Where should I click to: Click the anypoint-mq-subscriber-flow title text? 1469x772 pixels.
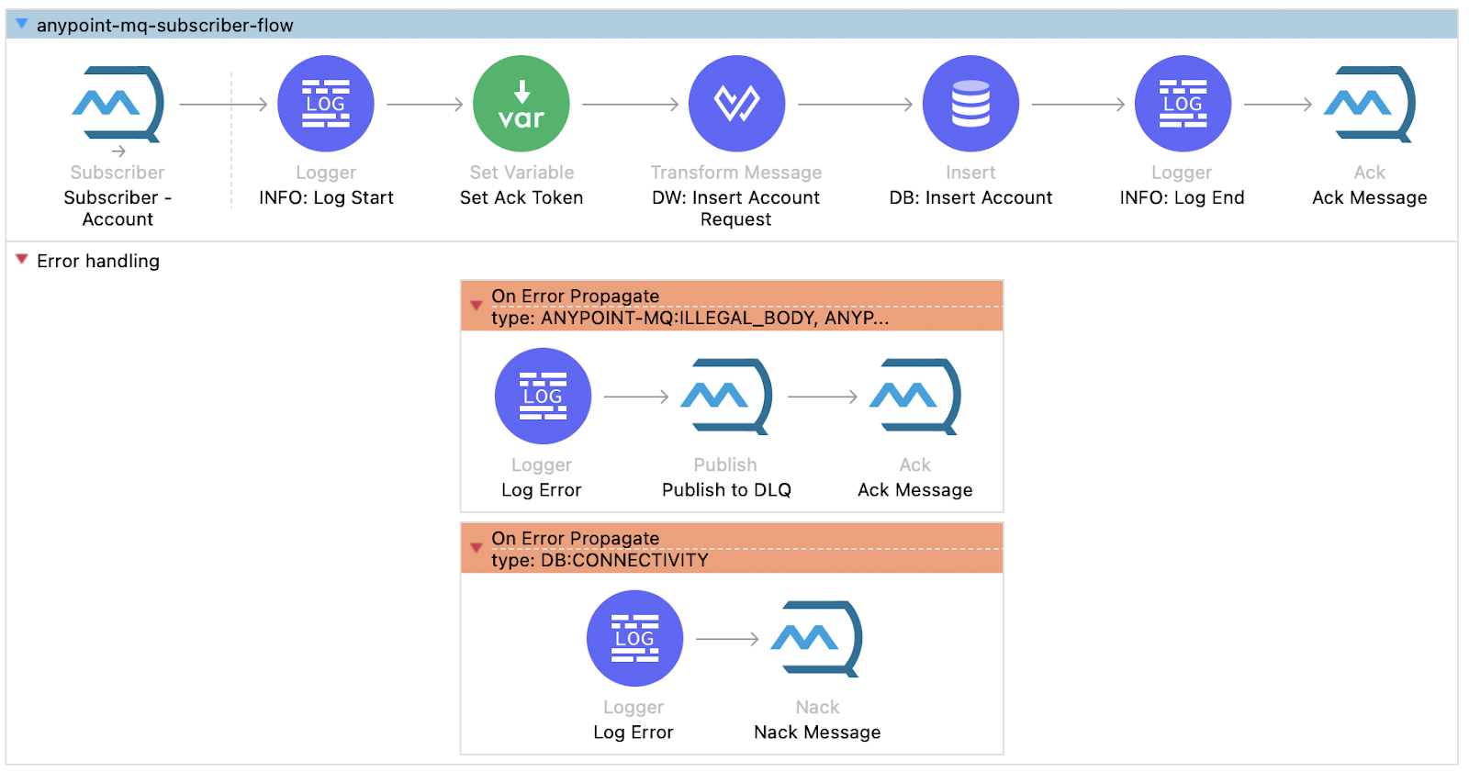[x=165, y=26]
